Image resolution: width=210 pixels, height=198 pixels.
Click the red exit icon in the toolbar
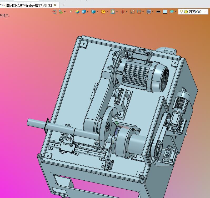[x=54, y=12]
